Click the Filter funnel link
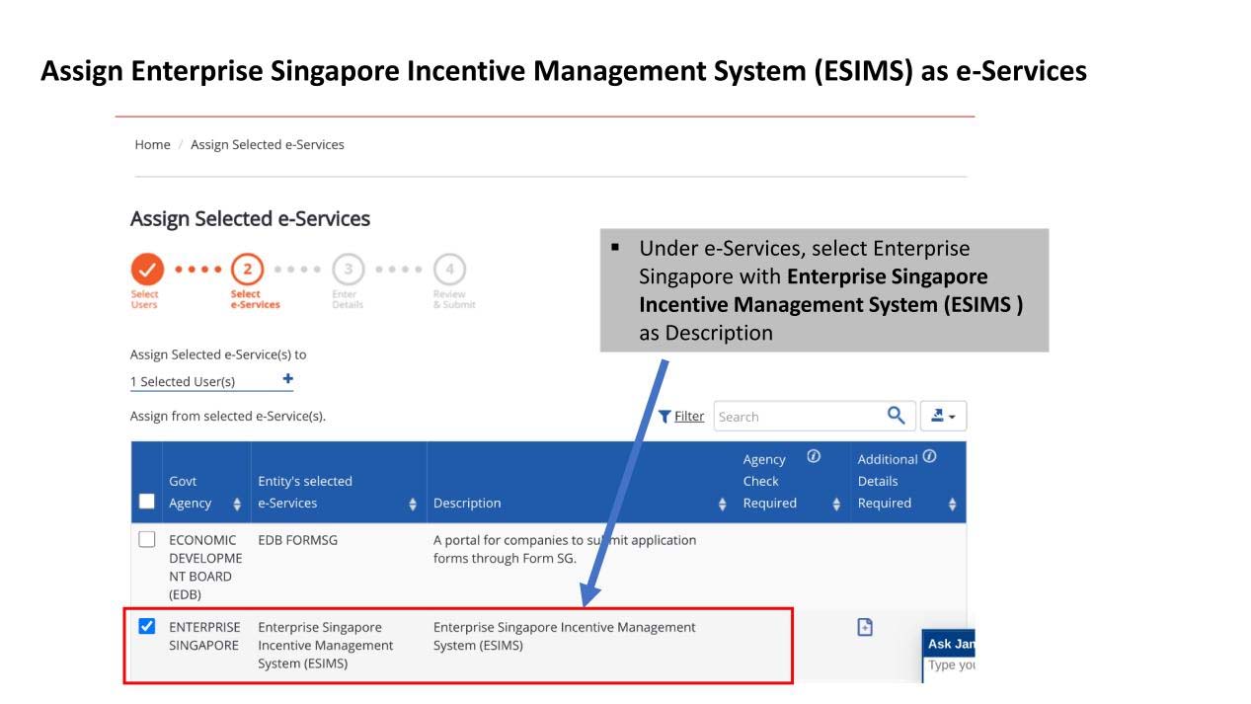This screenshot has width=1251, height=704. pos(680,416)
